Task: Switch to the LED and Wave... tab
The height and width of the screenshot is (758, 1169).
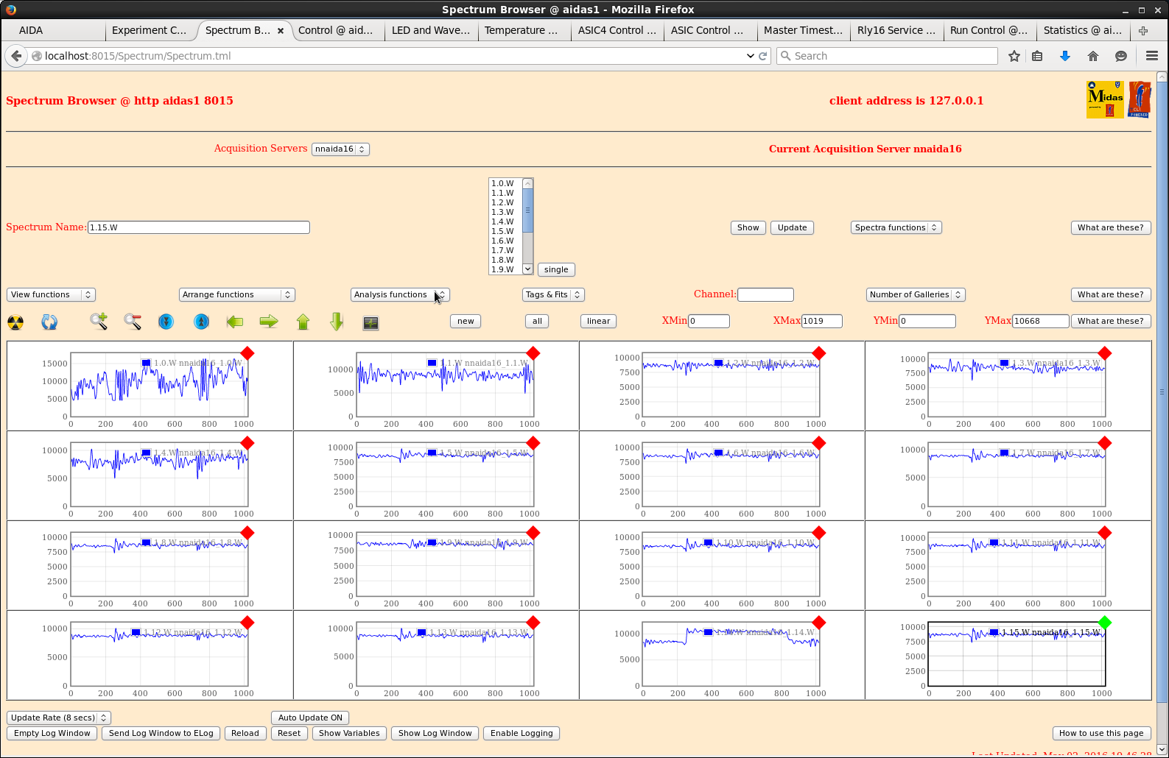Action: tap(431, 30)
